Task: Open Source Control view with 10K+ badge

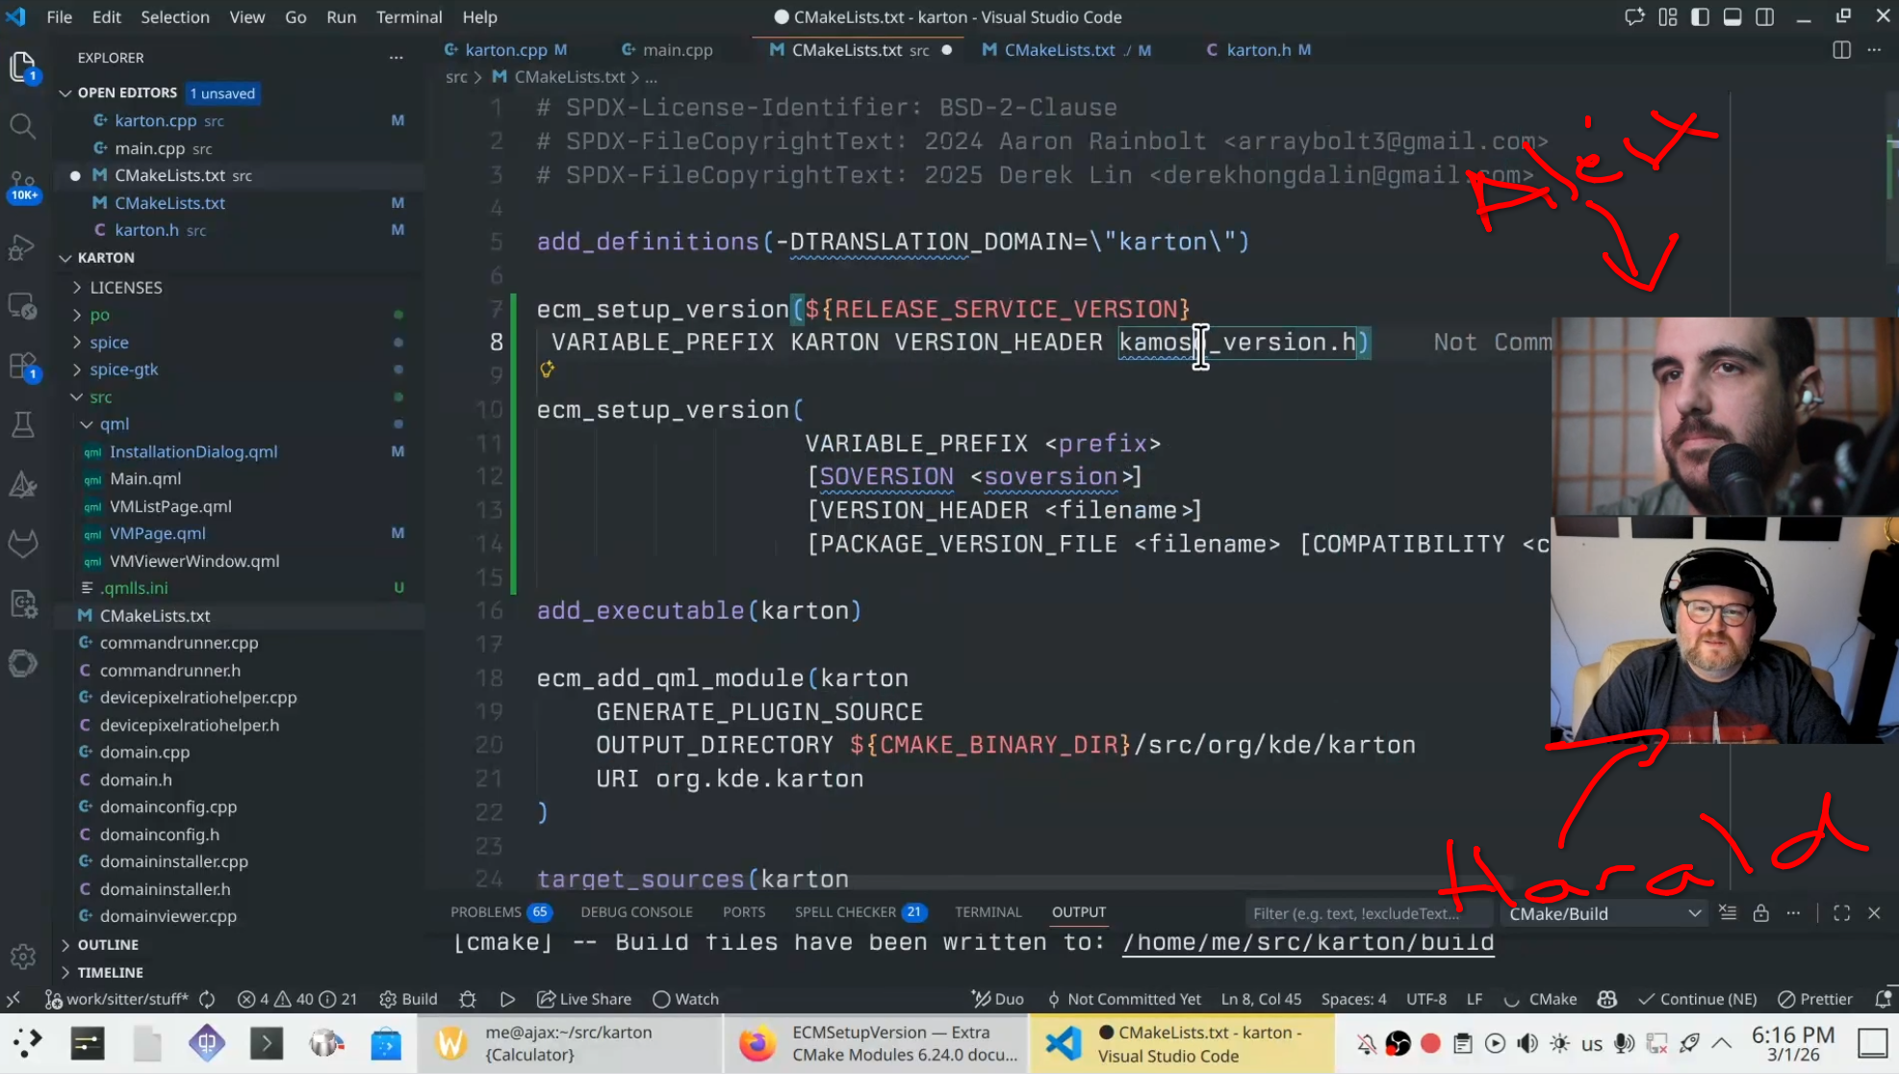Action: click(23, 185)
